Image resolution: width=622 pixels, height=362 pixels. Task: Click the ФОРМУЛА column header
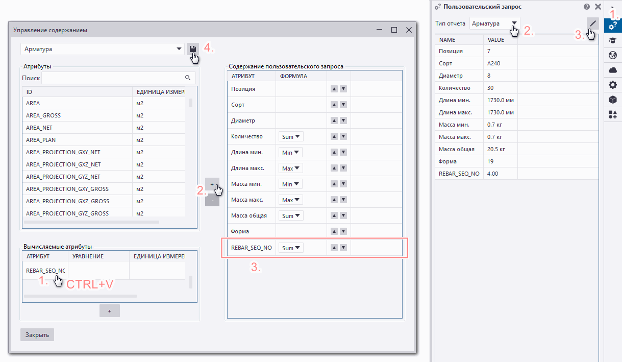coord(301,76)
